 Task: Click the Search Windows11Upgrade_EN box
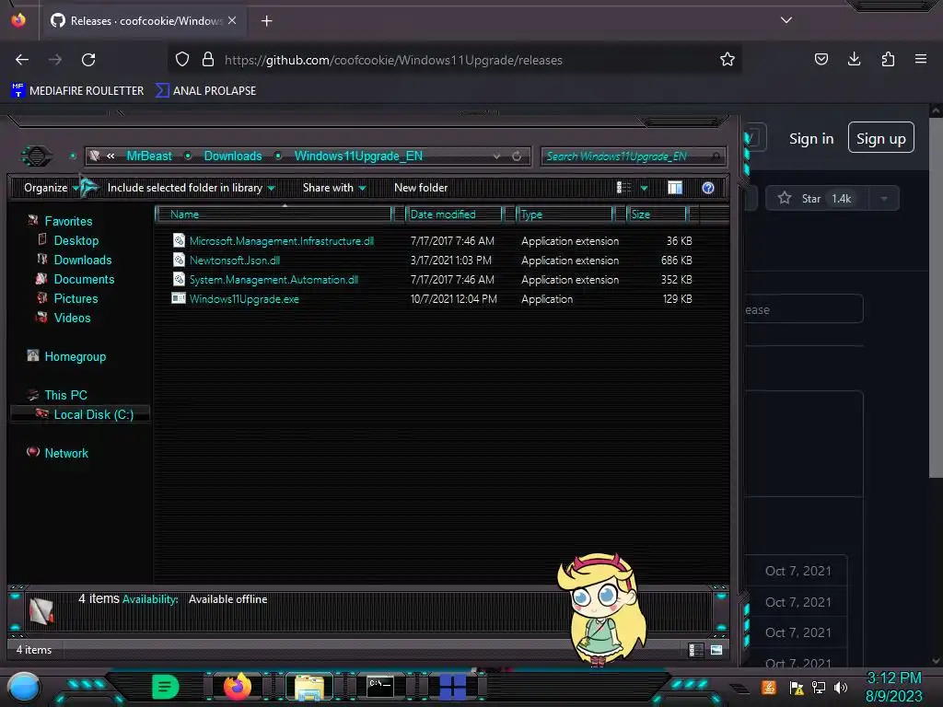coord(633,156)
